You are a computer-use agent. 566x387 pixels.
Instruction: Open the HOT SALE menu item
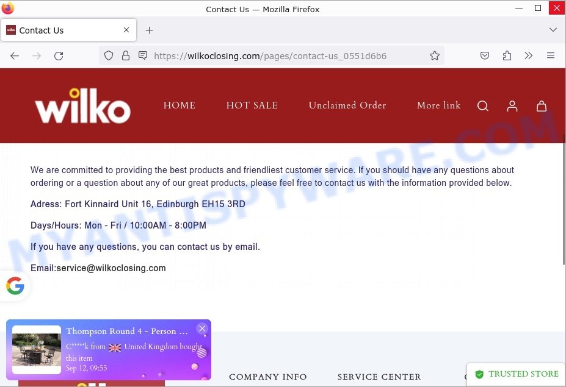tap(252, 105)
